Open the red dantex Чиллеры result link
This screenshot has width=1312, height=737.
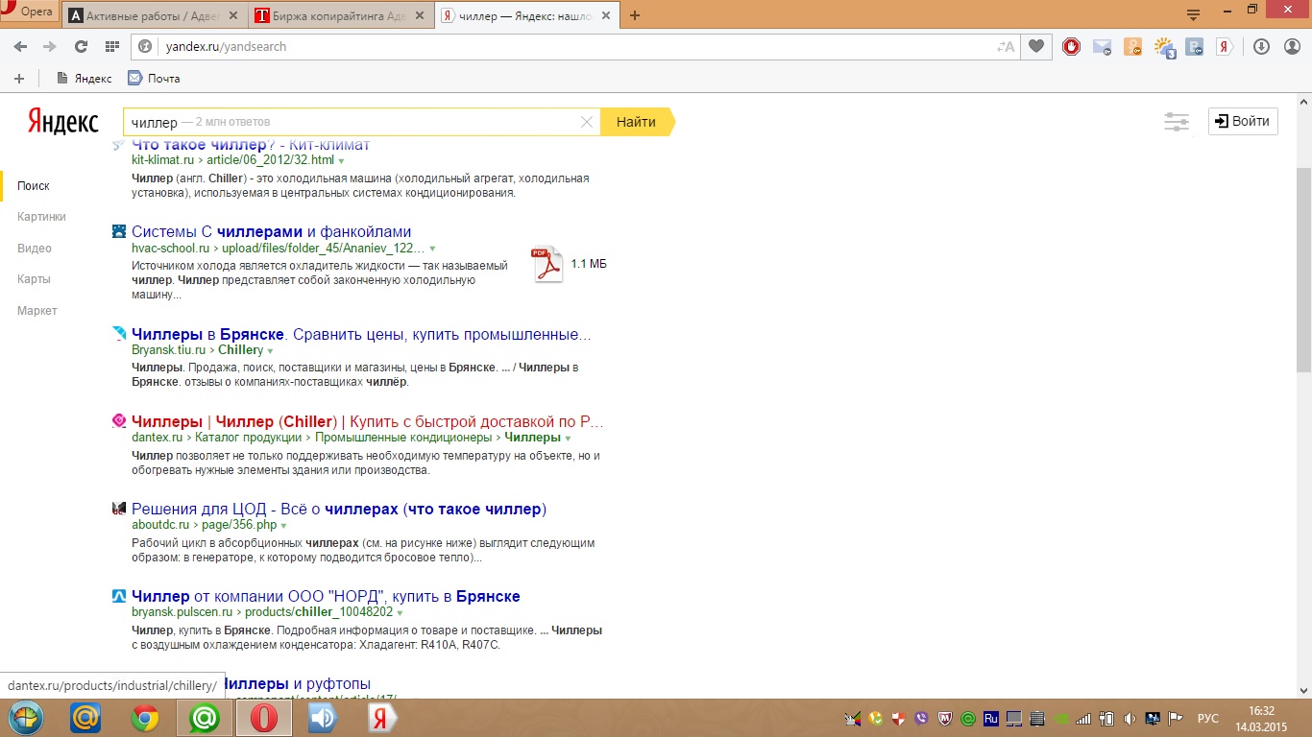pos(368,421)
